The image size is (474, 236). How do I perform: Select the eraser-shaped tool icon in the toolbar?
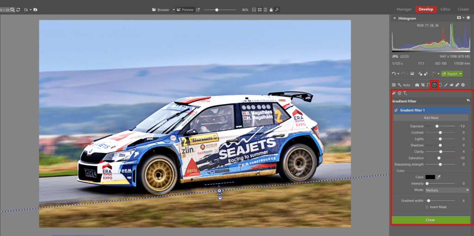pos(452,85)
